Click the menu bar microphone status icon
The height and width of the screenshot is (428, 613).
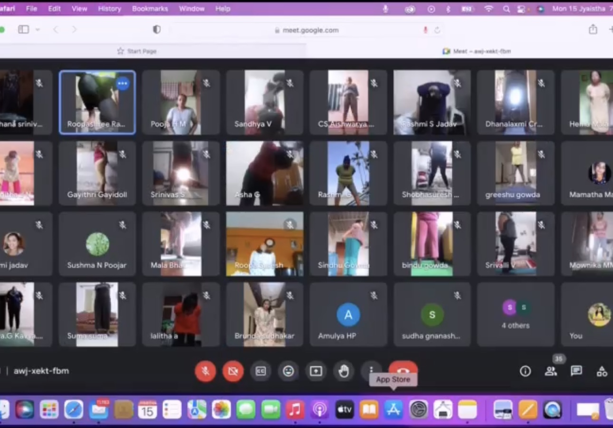[x=385, y=9]
